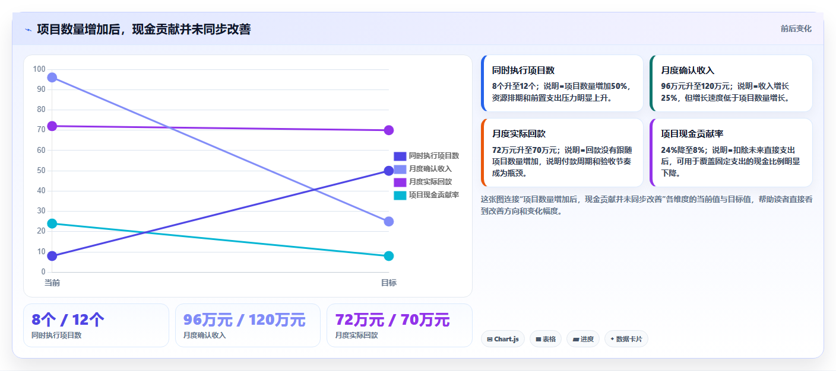The height and width of the screenshot is (371, 836).
Task: Click the 月度确认收入 data point at 96
Action: pos(52,78)
